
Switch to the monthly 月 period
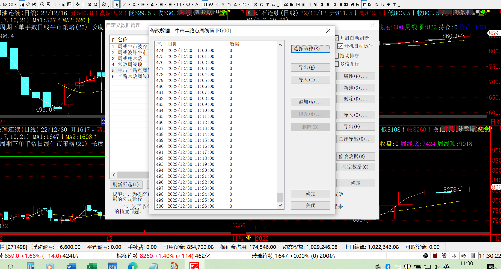(382, 4)
